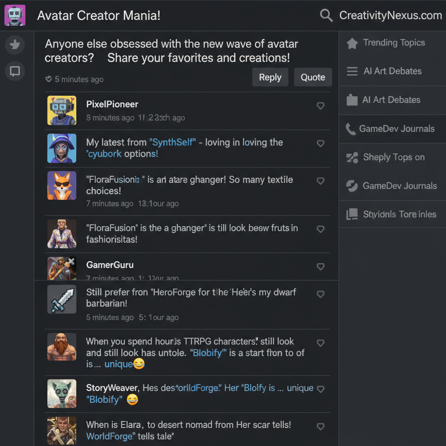Click the search magnifier icon

326,16
